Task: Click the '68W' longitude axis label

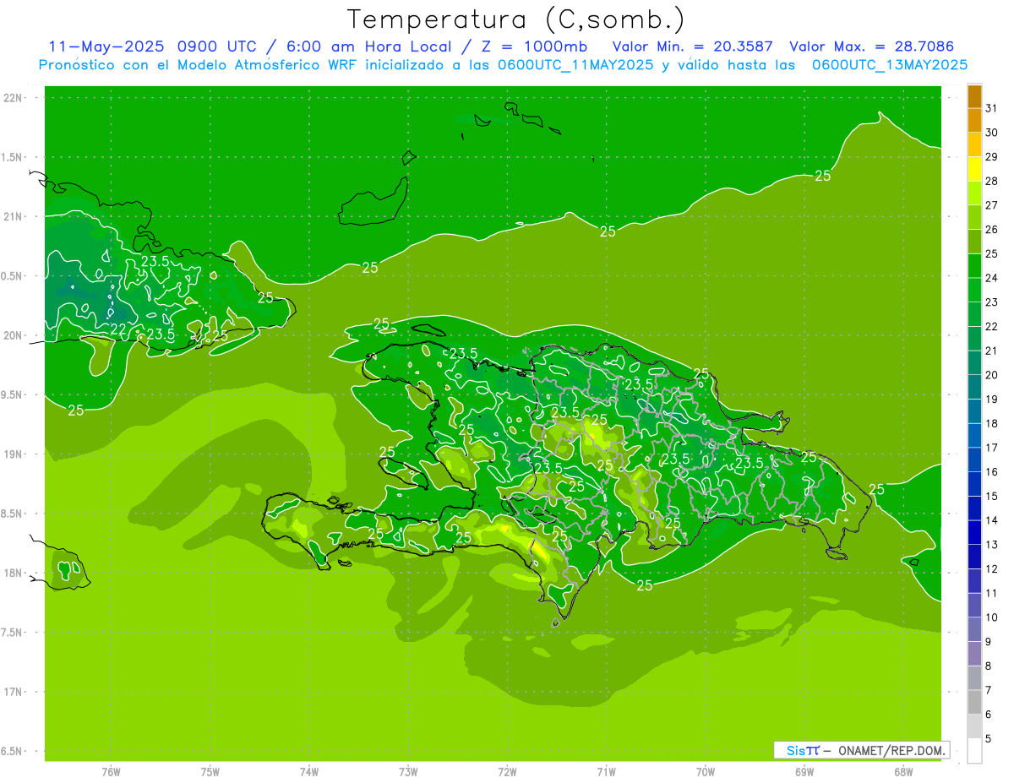Action: 903,772
